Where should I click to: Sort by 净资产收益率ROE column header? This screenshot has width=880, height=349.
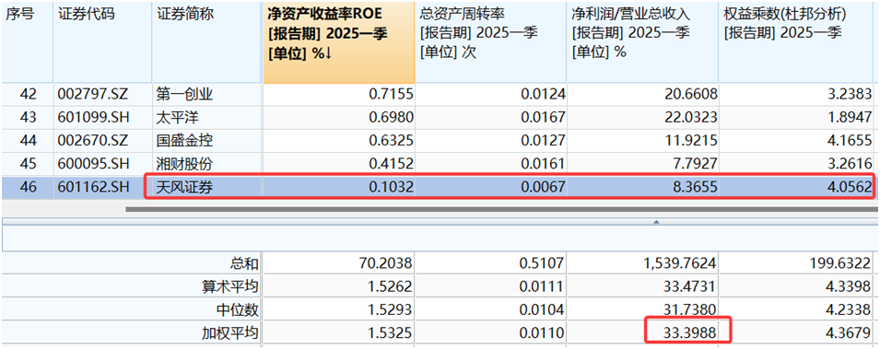tap(339, 42)
